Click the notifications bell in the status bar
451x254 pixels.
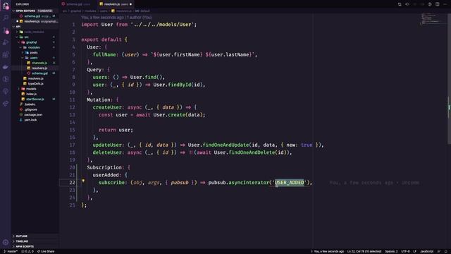[x=446, y=251]
